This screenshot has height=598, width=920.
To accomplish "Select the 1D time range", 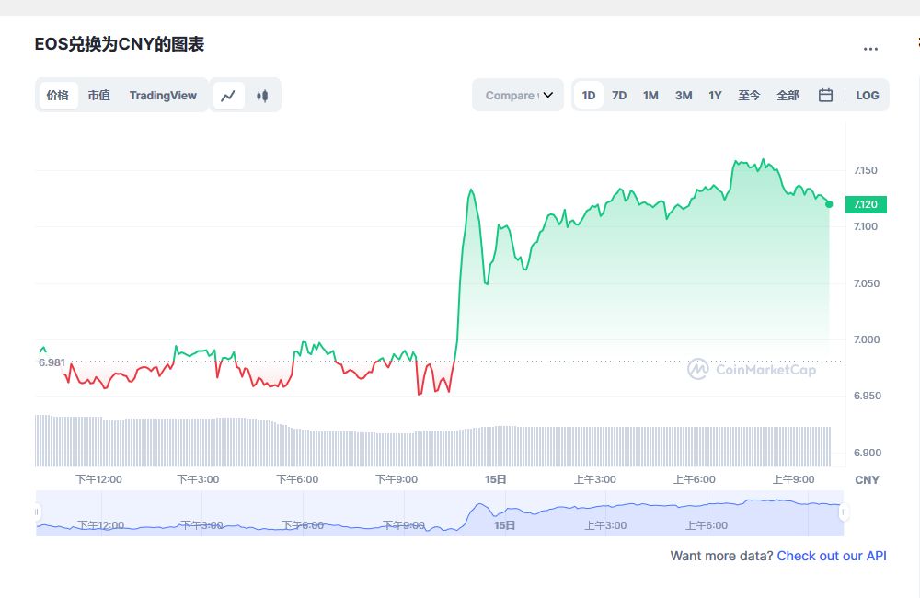I will [x=589, y=95].
